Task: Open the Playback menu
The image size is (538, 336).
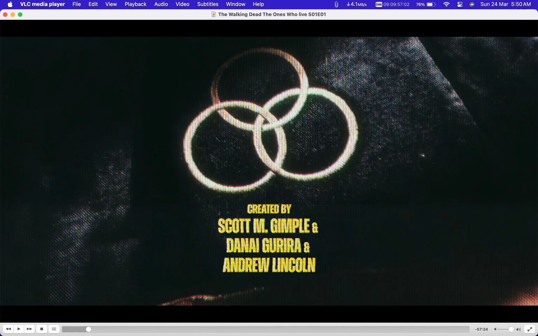Action: 136,4
